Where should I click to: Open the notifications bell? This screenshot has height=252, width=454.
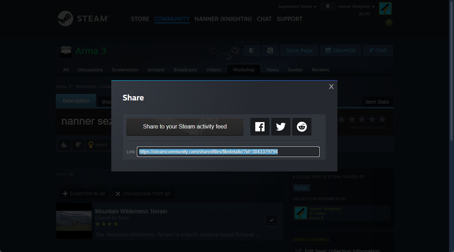[328, 6]
